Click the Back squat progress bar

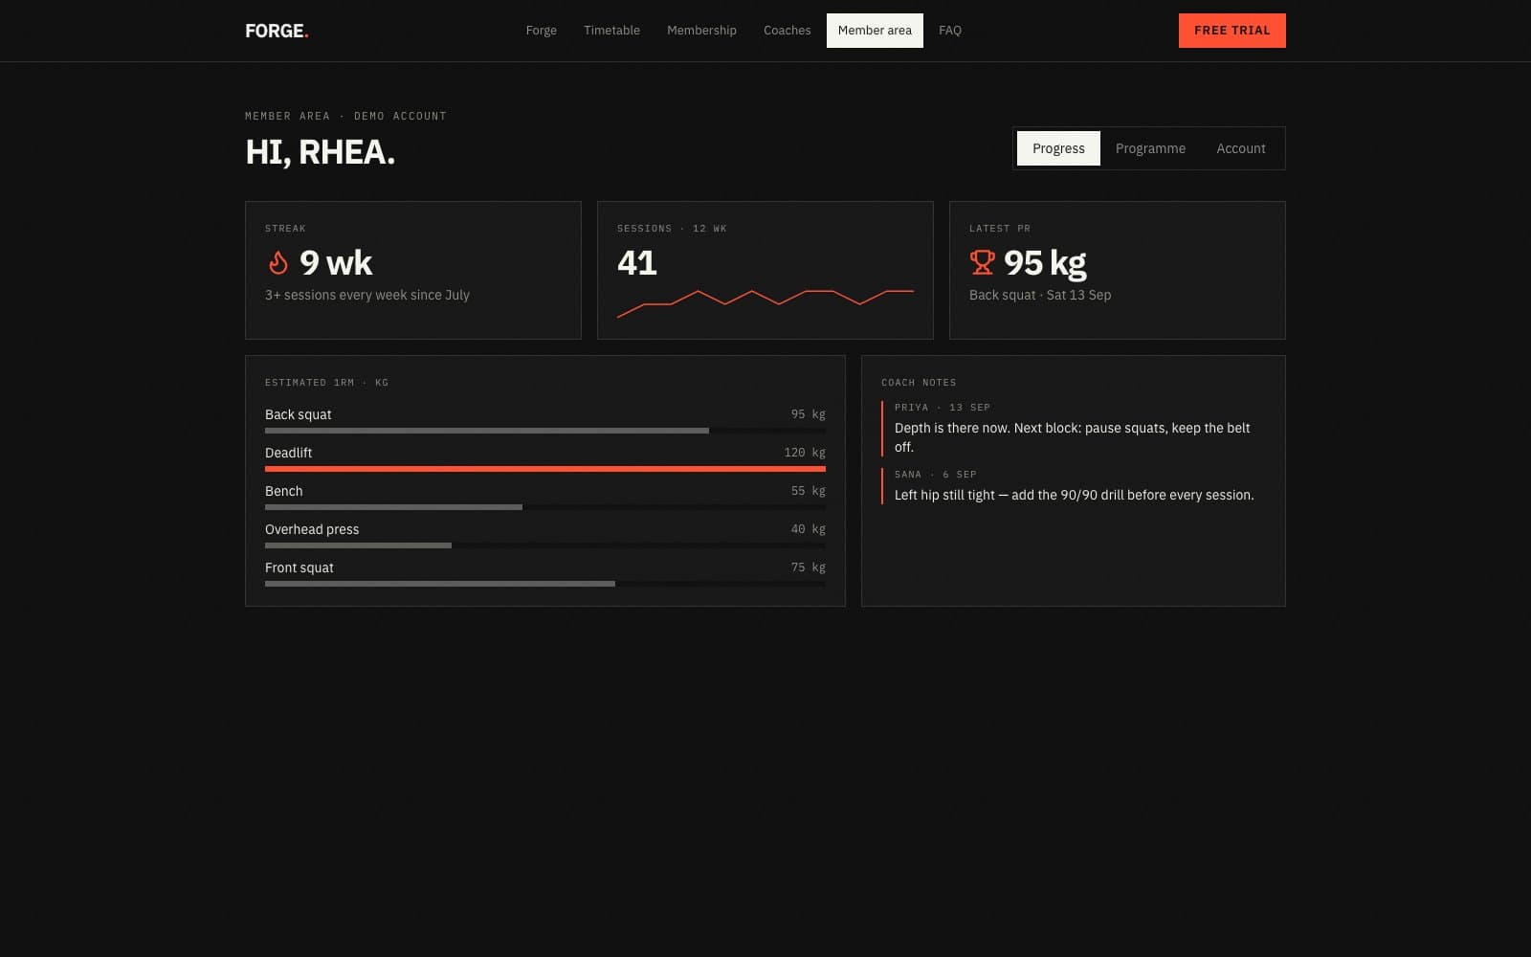[x=545, y=431]
